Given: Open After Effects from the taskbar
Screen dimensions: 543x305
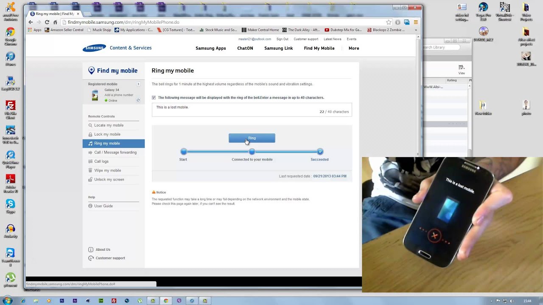Looking at the screenshot, I should pyautogui.click(x=75, y=301).
